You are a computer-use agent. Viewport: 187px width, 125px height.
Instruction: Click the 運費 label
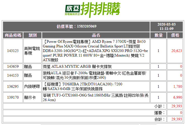pos(159,113)
